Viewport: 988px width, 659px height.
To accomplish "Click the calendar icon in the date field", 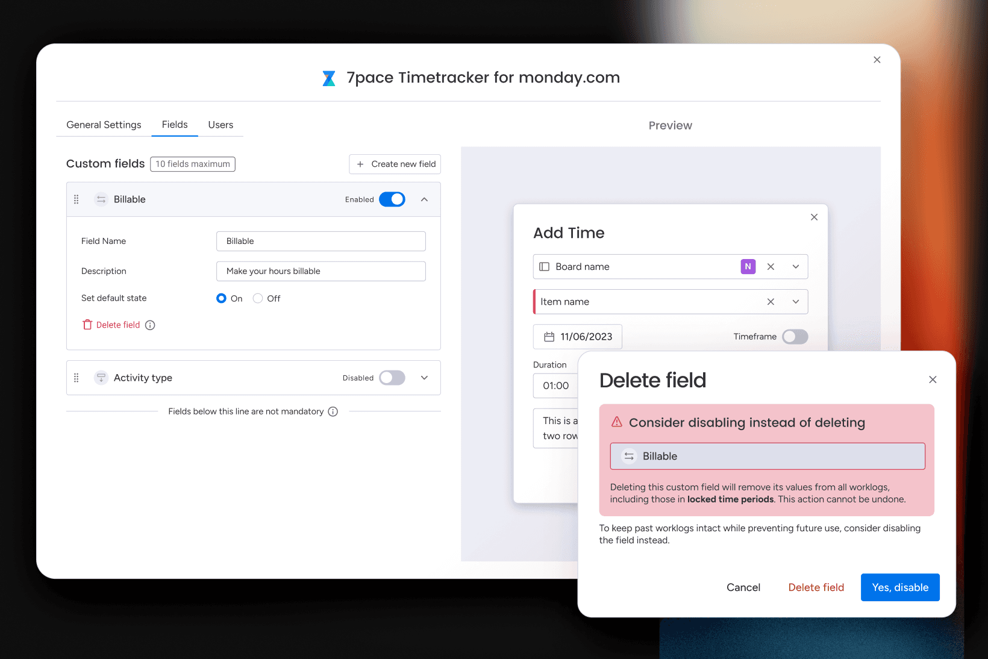I will pyautogui.click(x=549, y=337).
